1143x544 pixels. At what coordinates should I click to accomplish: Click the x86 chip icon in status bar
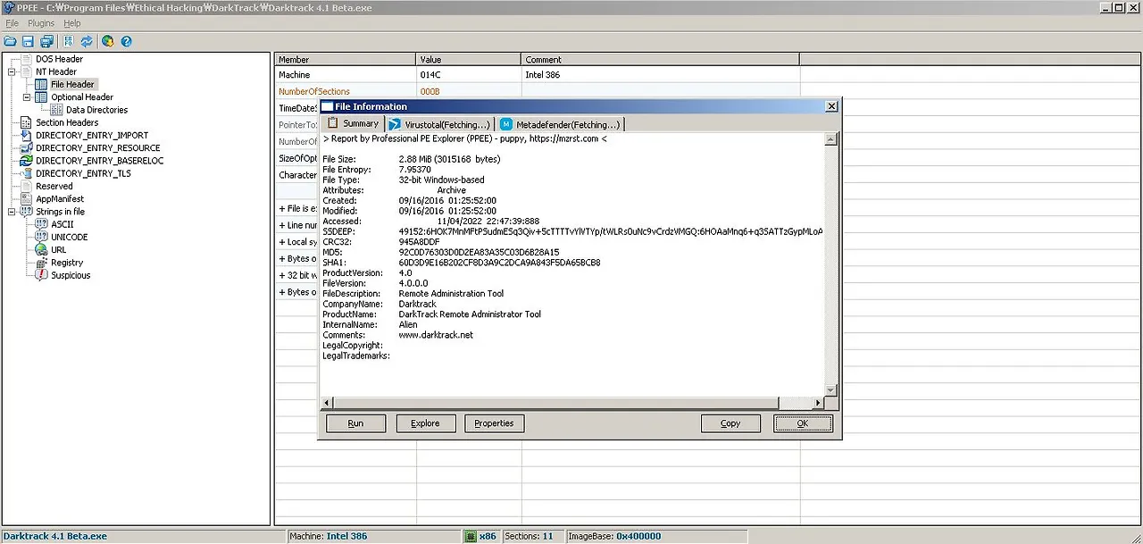(x=471, y=536)
